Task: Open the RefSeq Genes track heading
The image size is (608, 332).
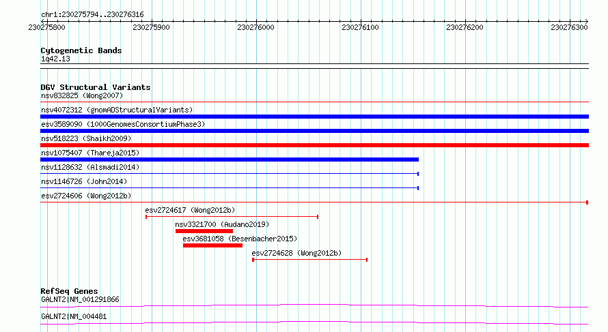Action: click(x=69, y=291)
